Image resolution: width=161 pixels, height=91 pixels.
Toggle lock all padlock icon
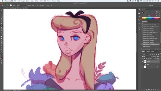click(152, 59)
